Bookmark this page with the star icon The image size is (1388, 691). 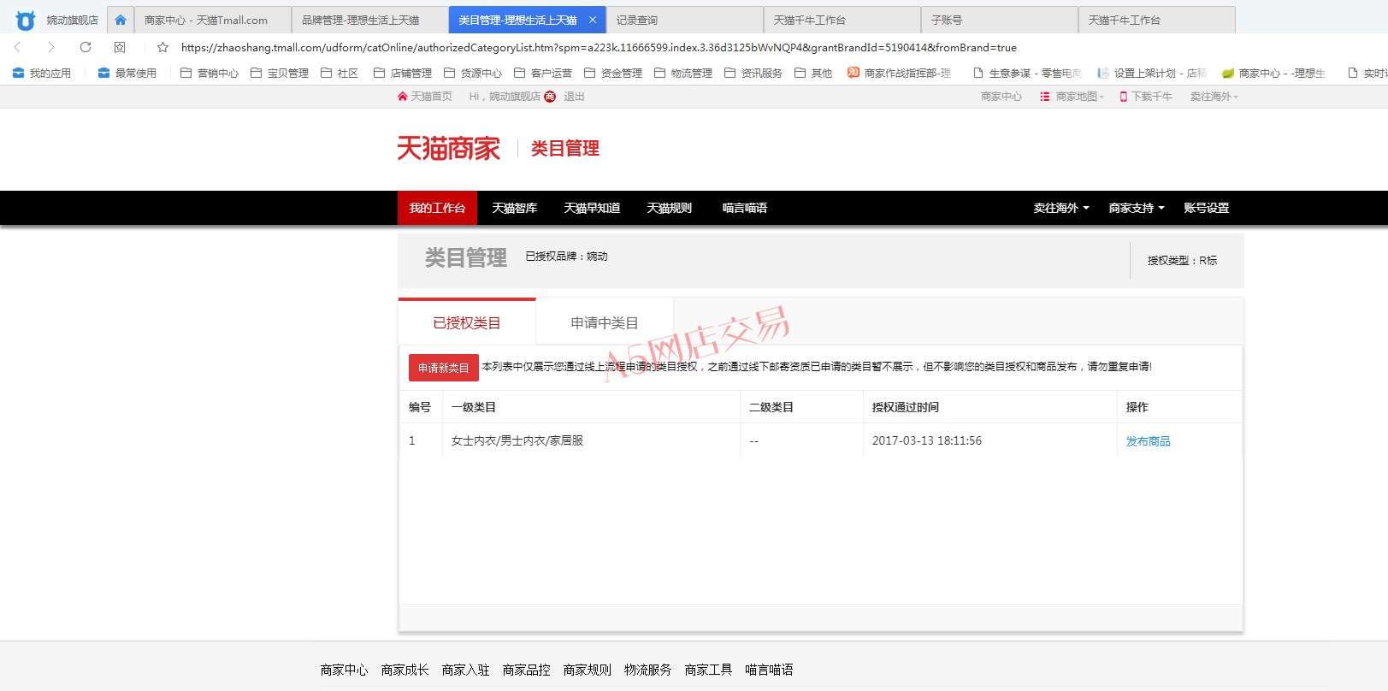162,47
